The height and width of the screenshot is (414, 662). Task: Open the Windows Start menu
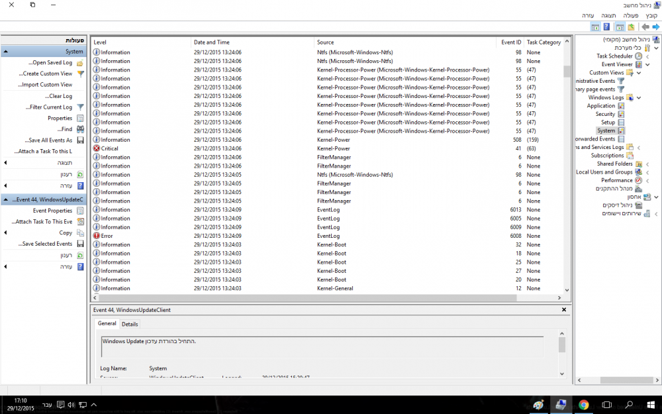click(651, 405)
